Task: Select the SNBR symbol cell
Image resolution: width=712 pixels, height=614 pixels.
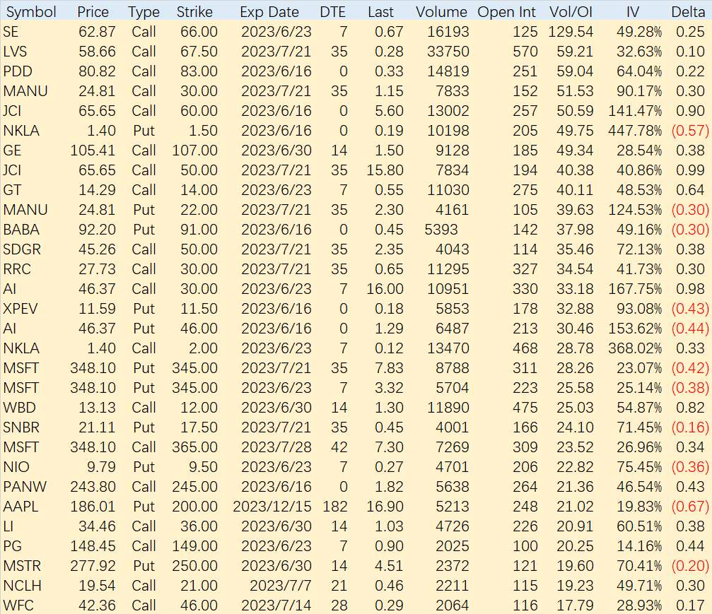Action: pos(21,427)
